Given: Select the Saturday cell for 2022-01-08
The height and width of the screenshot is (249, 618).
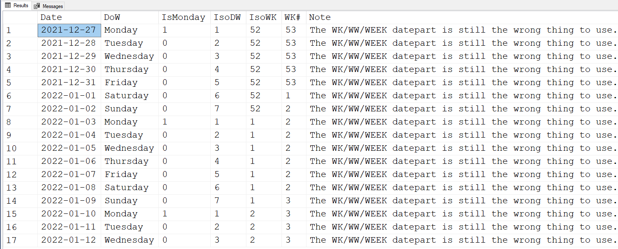Looking at the screenshot, I should point(127,188).
